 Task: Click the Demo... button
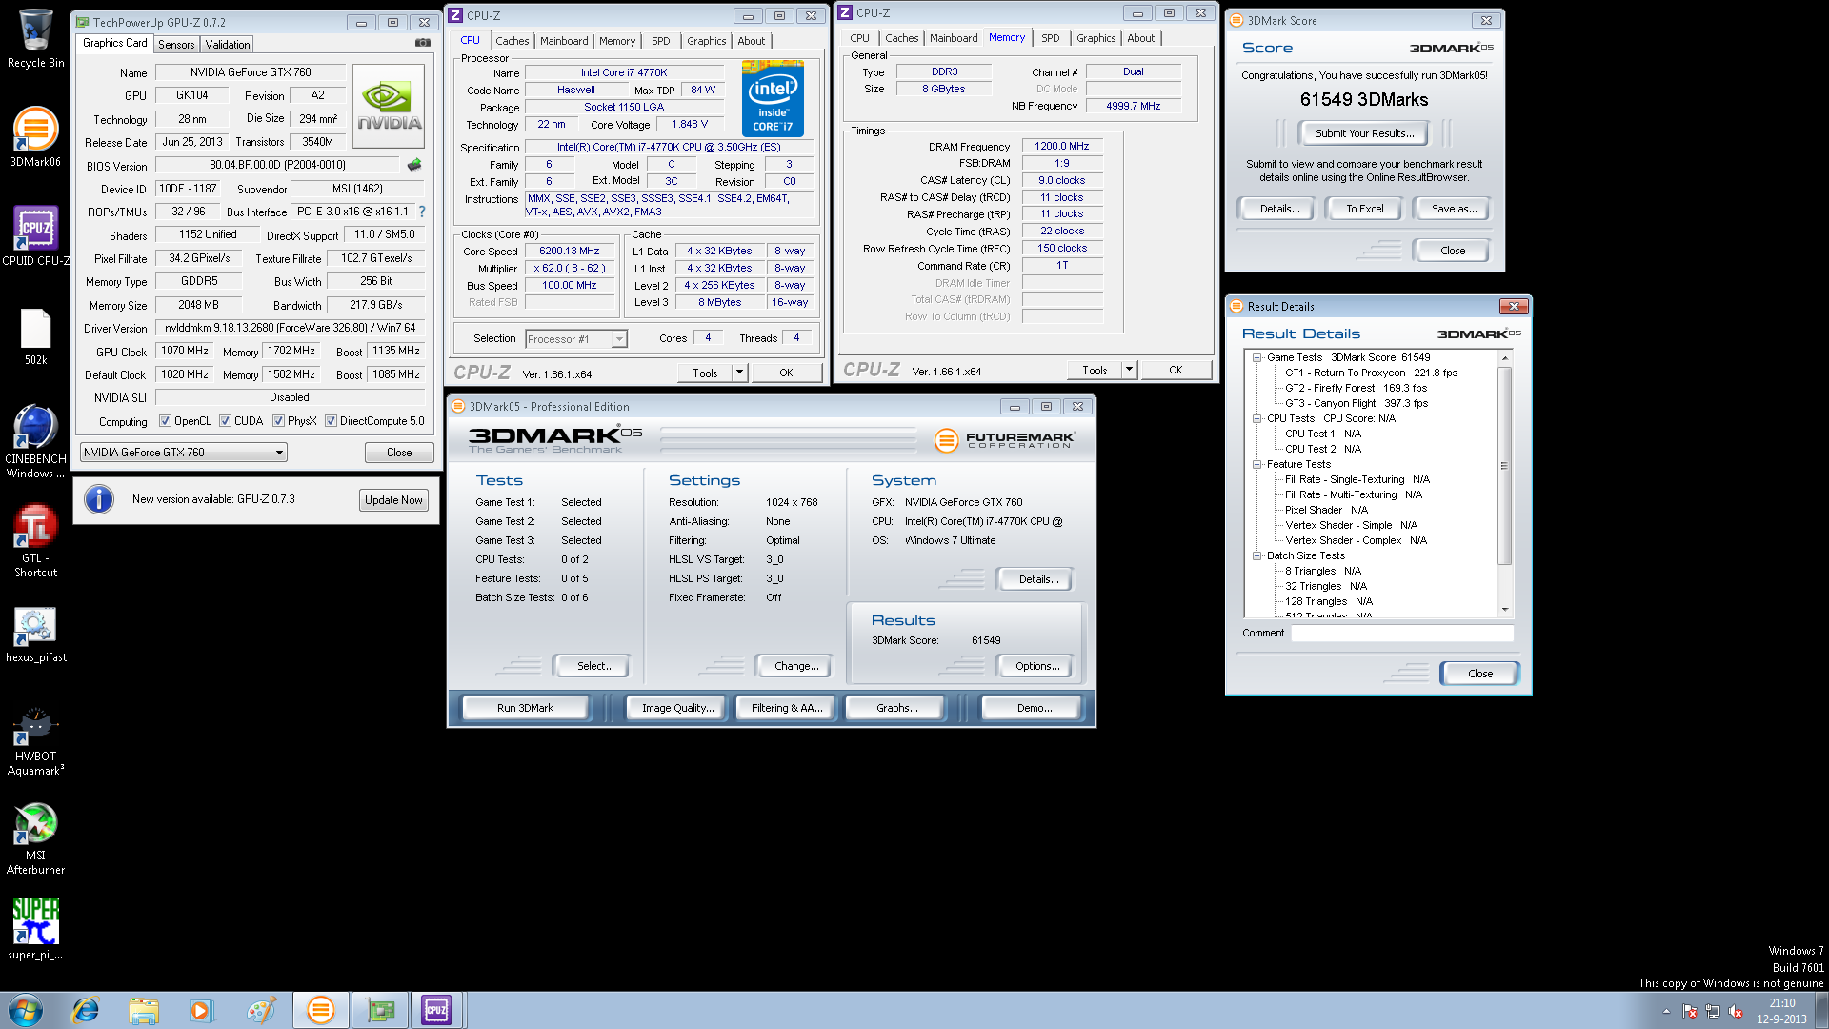pos(1034,708)
